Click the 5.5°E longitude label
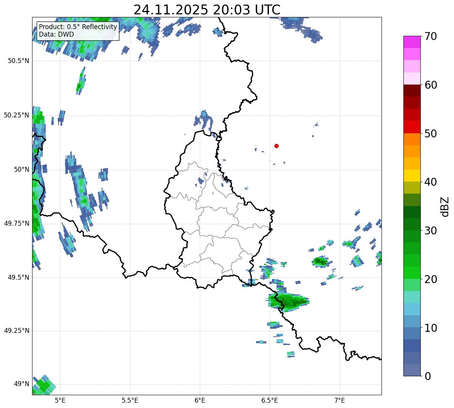 (130, 400)
